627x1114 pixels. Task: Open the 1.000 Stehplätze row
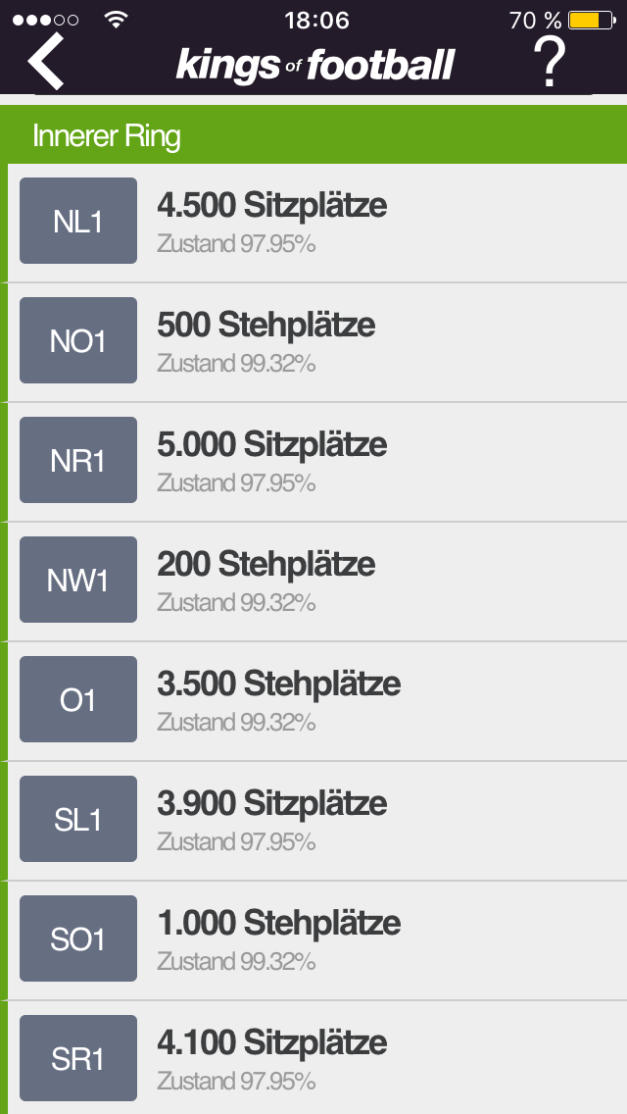tap(317, 940)
